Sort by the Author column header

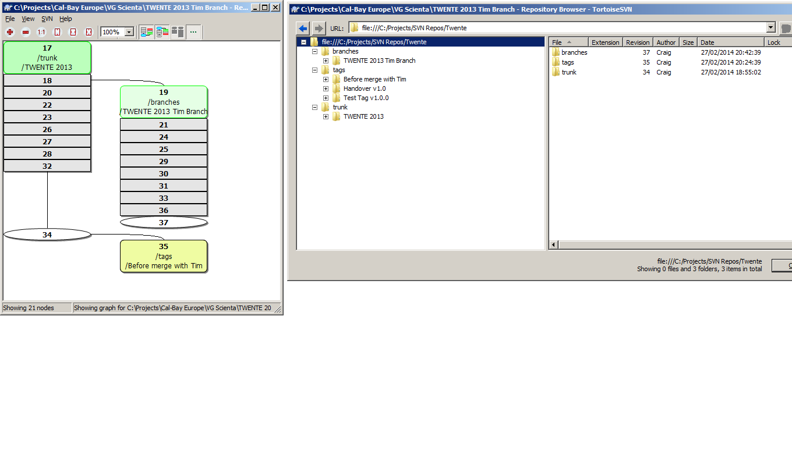pos(666,42)
